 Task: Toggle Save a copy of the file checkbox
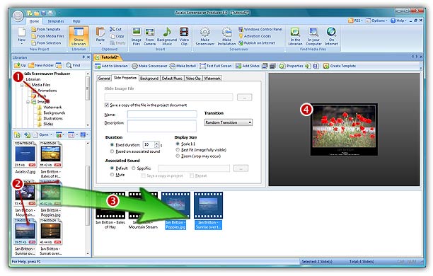click(107, 105)
